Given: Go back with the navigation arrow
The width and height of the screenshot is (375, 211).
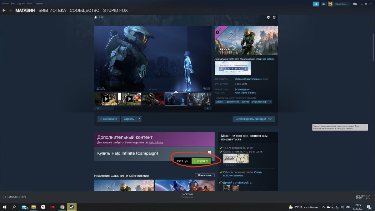Looking at the screenshot, I should point(4,10).
